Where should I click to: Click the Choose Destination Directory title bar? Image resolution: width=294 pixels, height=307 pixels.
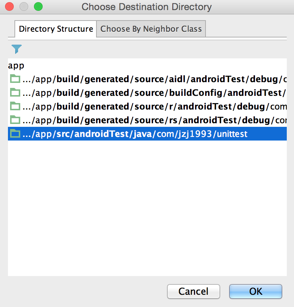[x=147, y=6]
